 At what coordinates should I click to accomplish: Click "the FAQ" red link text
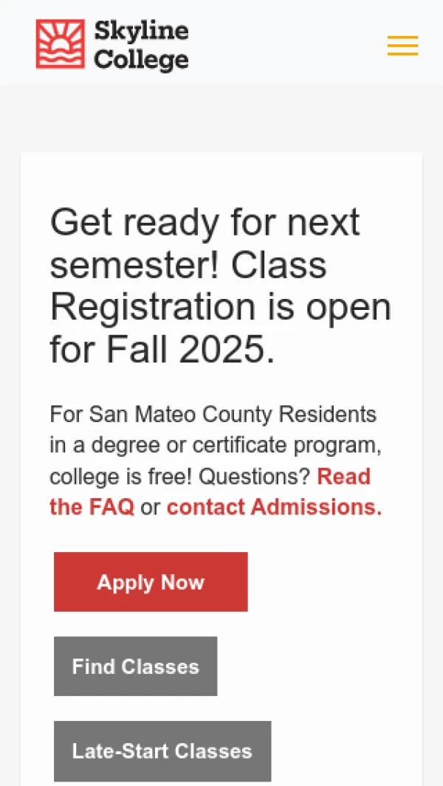tap(92, 507)
